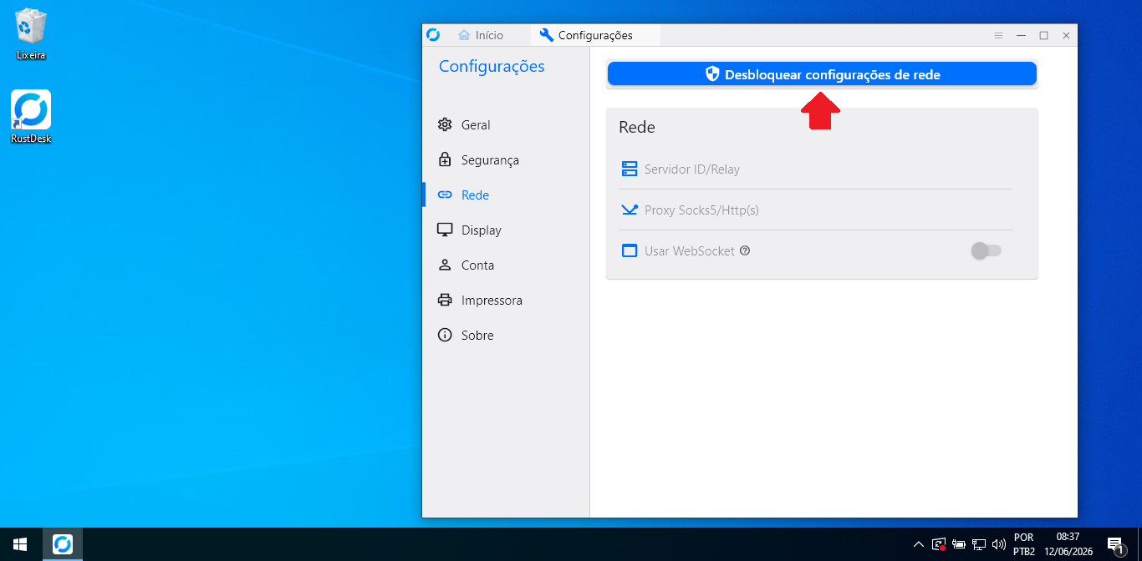This screenshot has width=1142, height=561.
Task: Open the Geral settings section
Action: pos(506,125)
